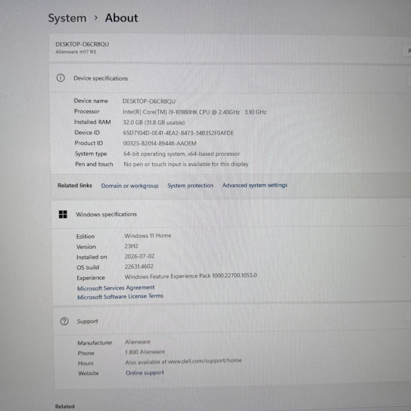Select Installed on date 2026-07-02
This screenshot has width=411, height=411.
click(x=139, y=256)
